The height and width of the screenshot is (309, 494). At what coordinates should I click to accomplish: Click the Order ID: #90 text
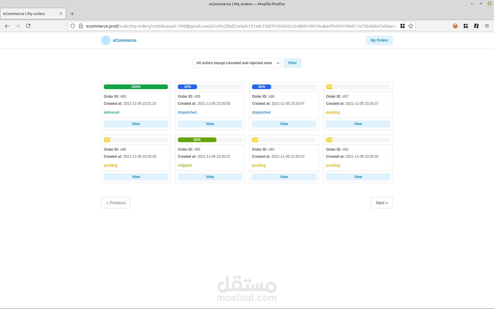click(115, 97)
